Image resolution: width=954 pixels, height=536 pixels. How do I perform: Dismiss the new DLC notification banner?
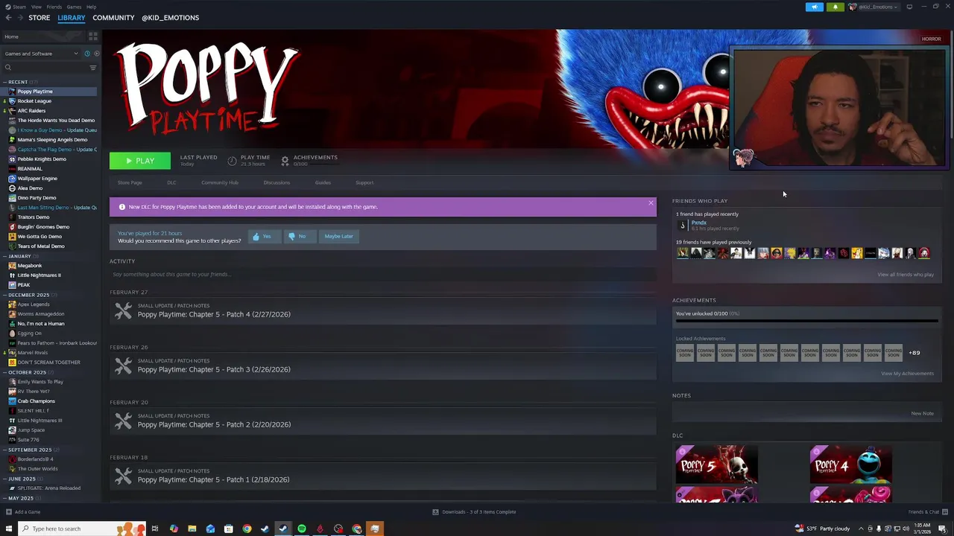point(651,203)
